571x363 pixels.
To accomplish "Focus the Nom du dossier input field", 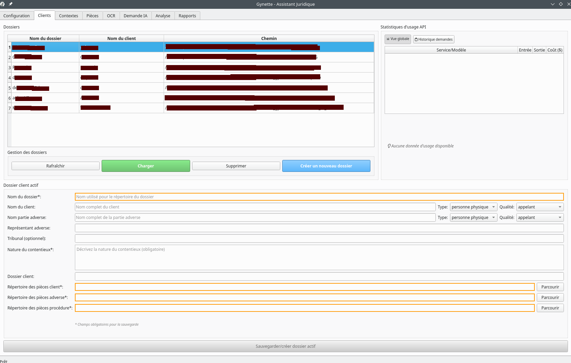I will (319, 197).
